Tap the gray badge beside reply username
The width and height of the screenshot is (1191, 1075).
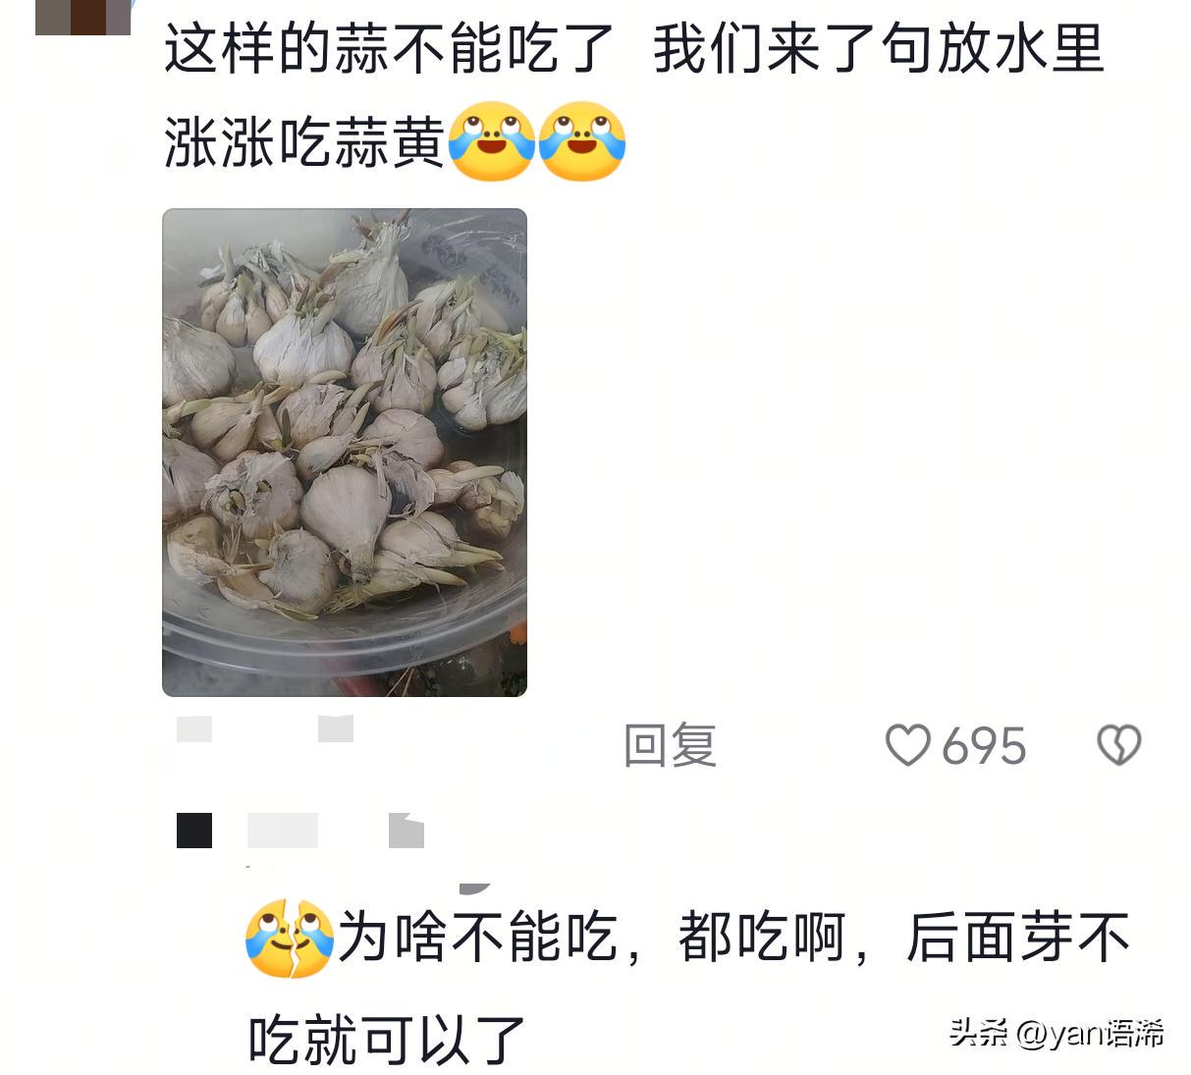406,831
